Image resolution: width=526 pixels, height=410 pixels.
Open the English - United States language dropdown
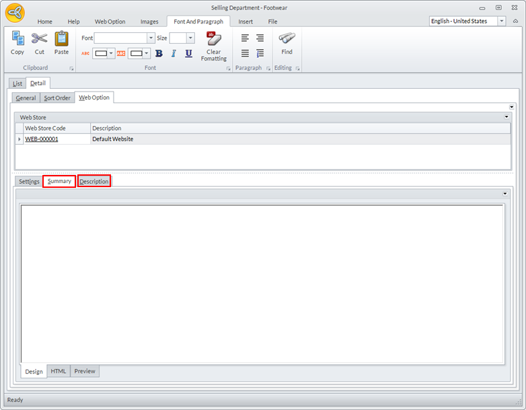pos(501,21)
